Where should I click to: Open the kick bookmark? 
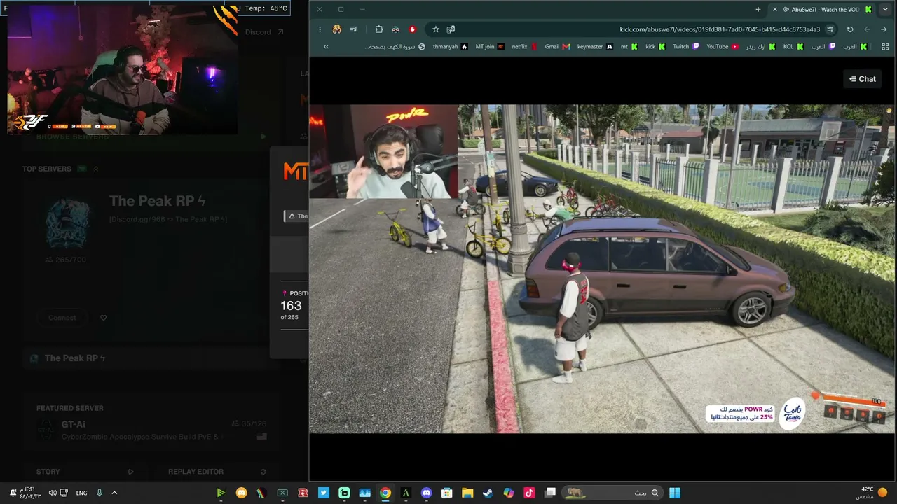pyautogui.click(x=655, y=47)
